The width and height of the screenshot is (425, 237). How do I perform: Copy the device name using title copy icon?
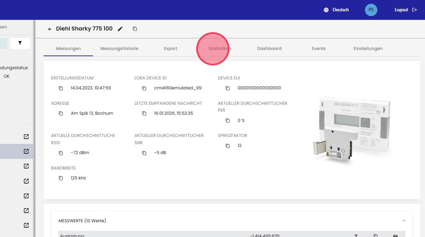[135, 29]
